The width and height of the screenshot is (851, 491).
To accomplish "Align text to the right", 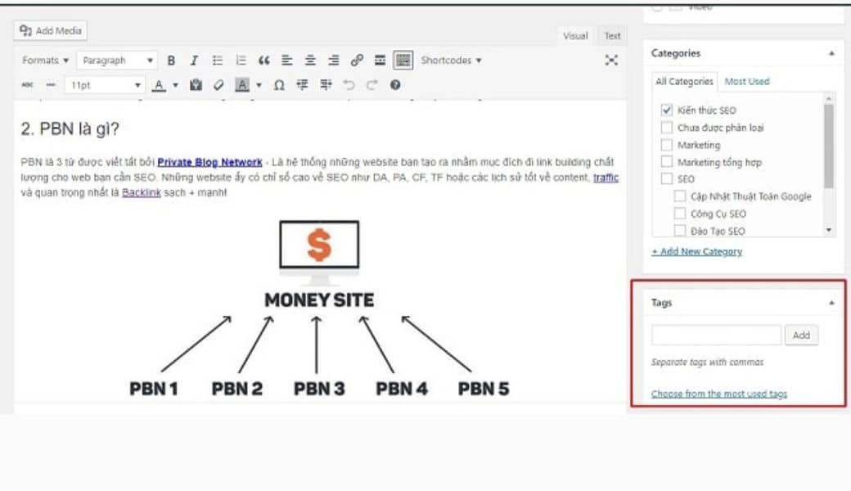I will 333,61.
